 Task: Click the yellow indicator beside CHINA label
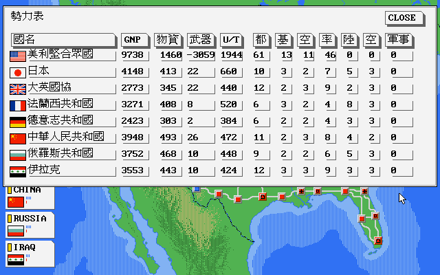10,190
